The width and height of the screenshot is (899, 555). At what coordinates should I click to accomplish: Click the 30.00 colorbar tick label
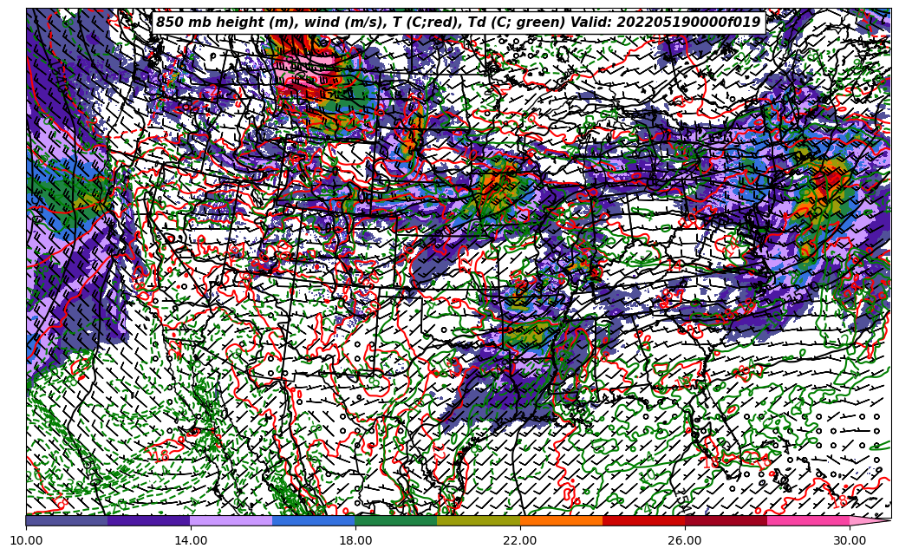pyautogui.click(x=850, y=540)
